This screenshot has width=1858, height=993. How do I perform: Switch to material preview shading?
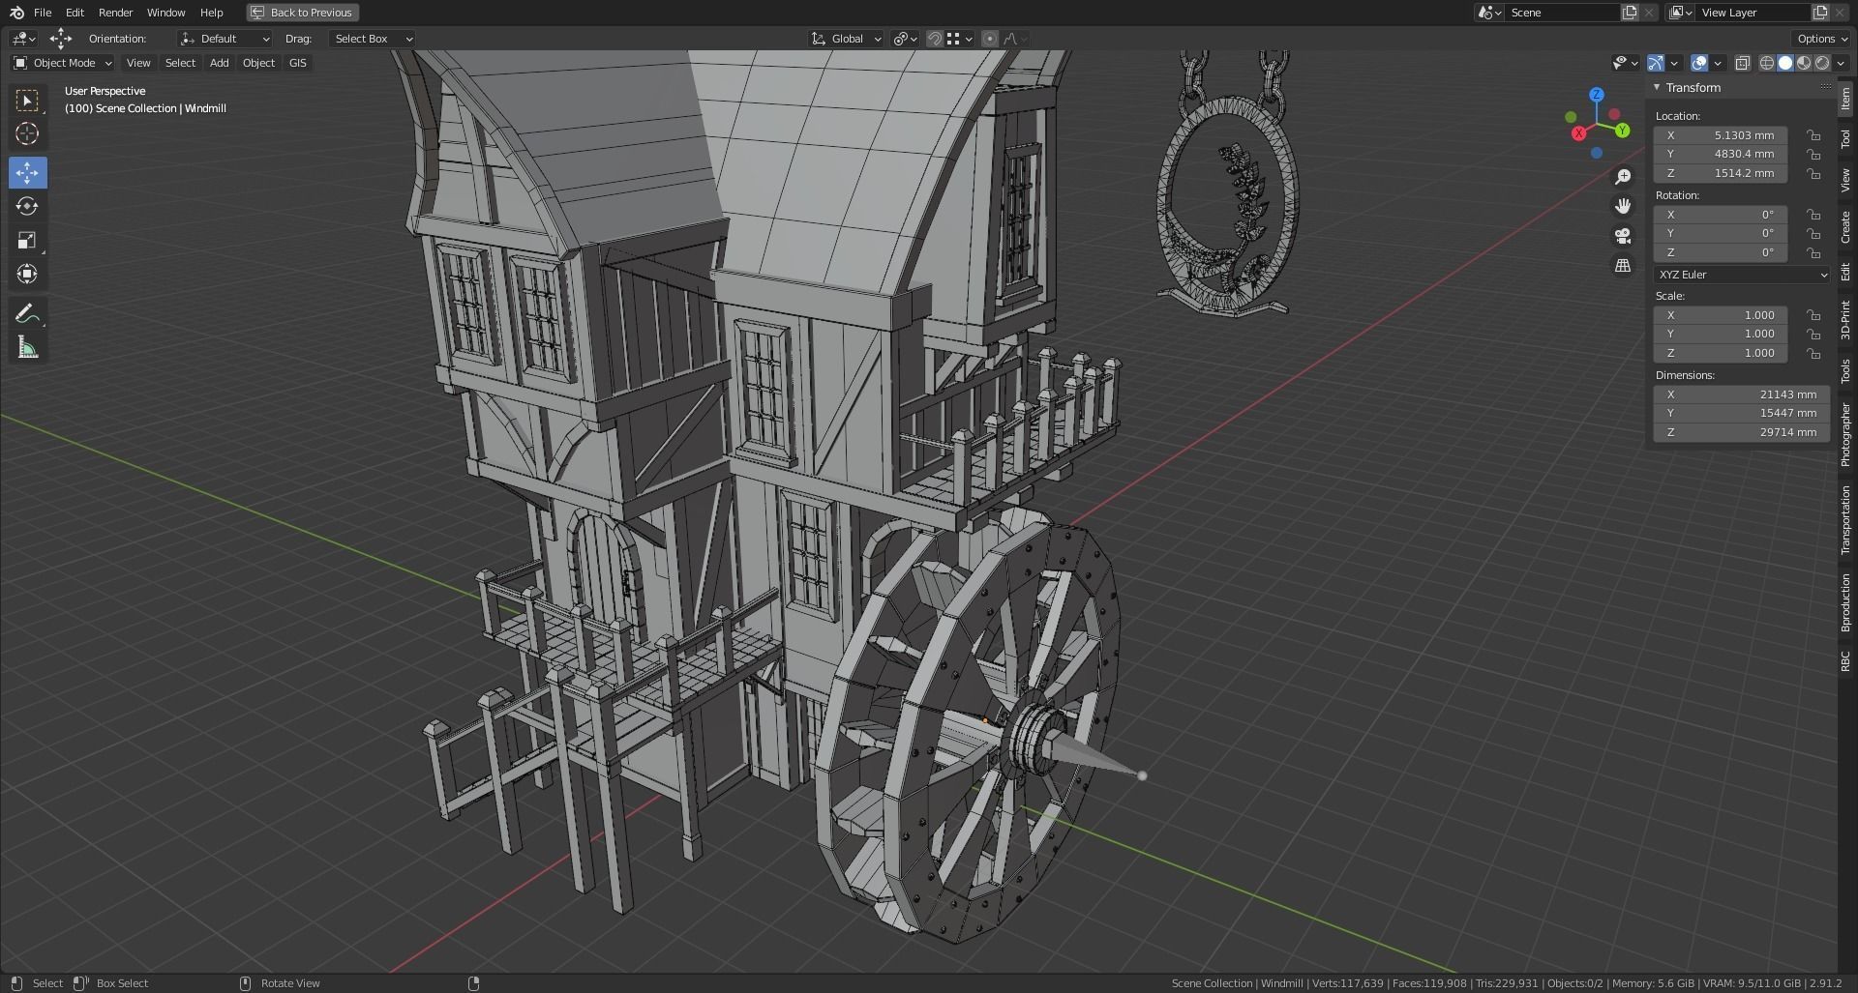(1804, 63)
